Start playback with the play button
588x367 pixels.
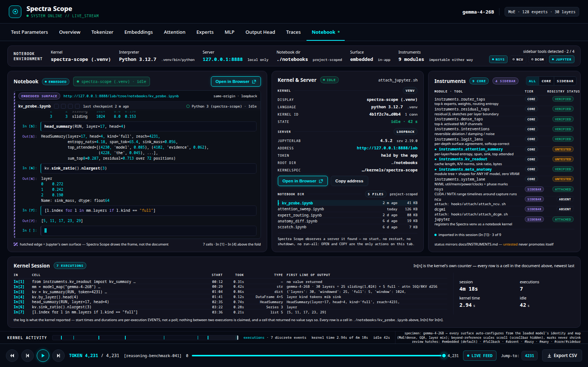pos(43,356)
